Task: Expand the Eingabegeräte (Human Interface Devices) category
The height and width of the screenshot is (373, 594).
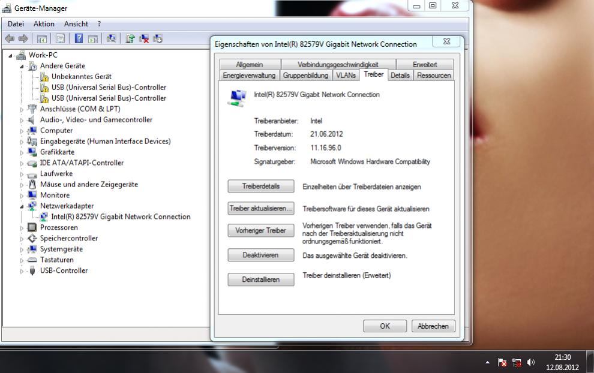Action: [22, 142]
